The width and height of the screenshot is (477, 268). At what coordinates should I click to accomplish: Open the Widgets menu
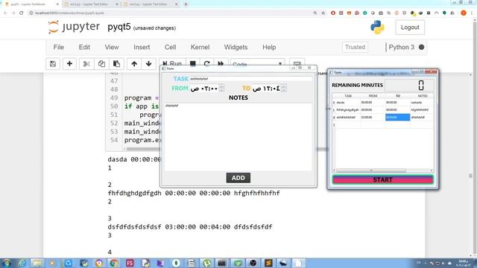coord(236,48)
